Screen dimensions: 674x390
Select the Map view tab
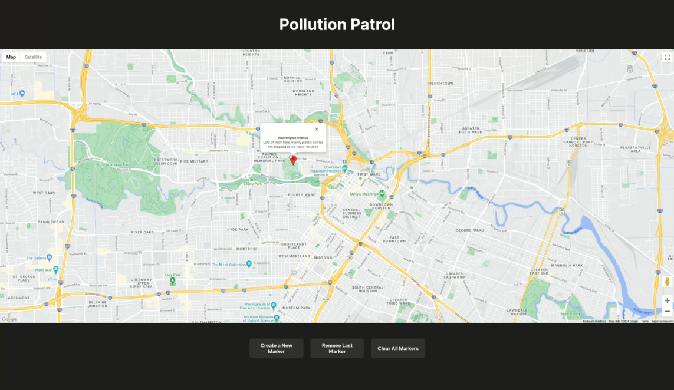coord(11,57)
